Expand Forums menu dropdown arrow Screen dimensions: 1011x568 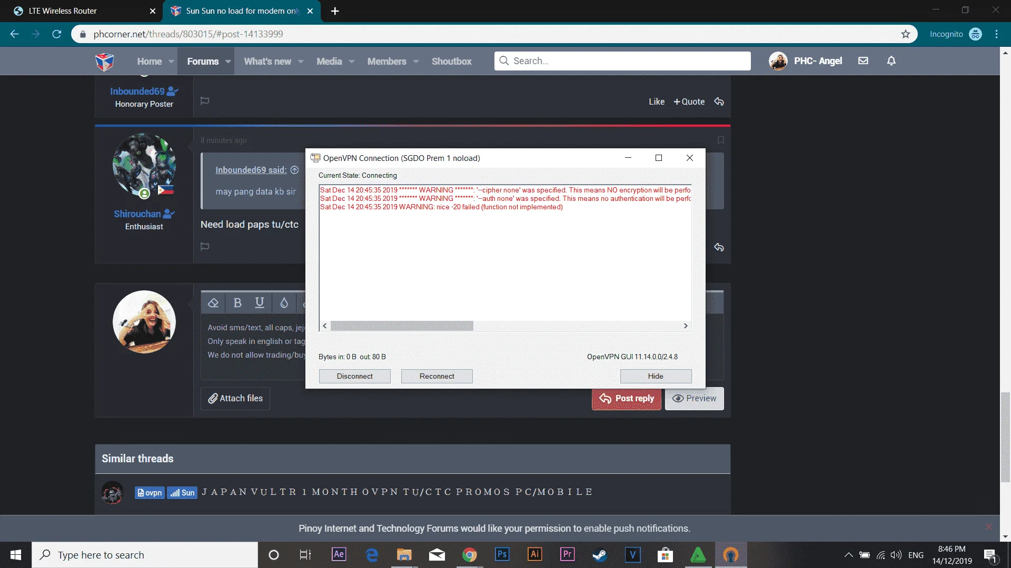coord(228,62)
